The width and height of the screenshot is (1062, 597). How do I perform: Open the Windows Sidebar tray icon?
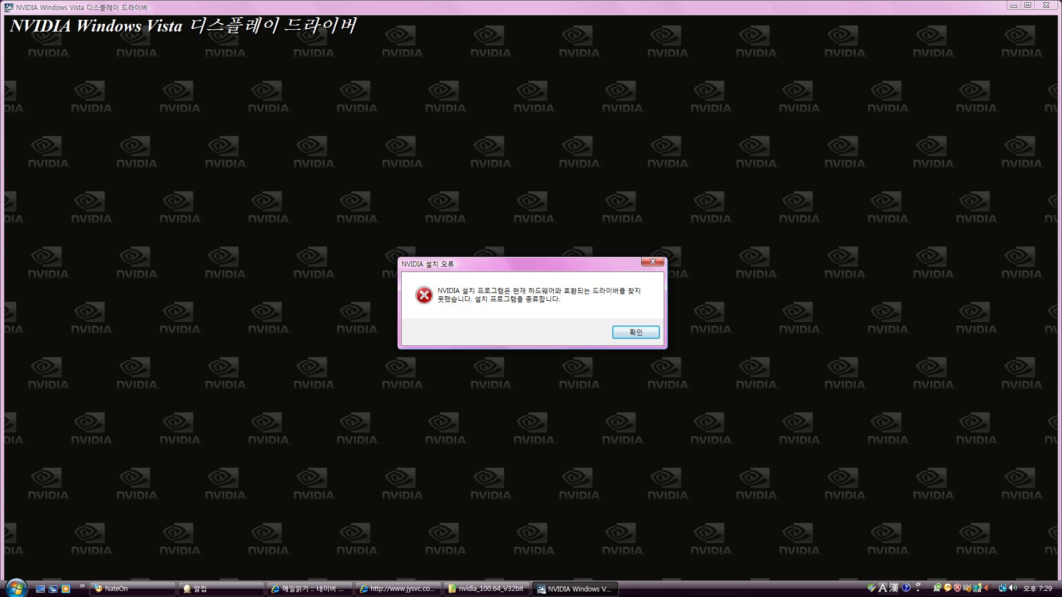pos(977,588)
